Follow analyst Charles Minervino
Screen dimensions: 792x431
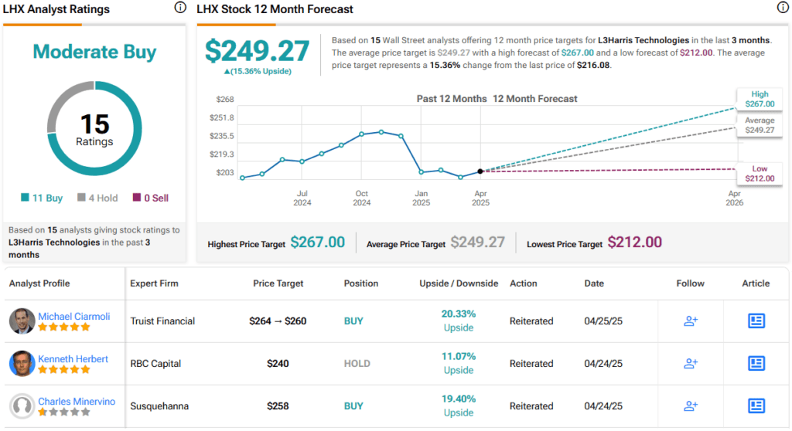click(x=691, y=406)
